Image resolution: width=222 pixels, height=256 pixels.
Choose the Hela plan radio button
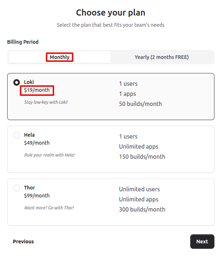coord(17,135)
